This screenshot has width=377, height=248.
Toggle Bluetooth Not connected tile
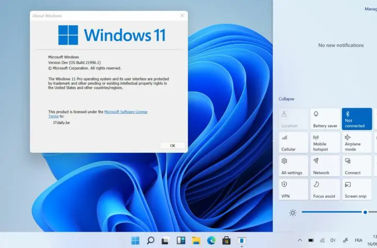[357, 119]
